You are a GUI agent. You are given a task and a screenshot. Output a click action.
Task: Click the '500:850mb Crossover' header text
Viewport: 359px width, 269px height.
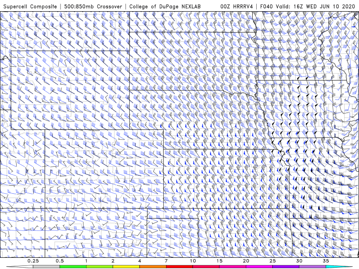tap(93, 6)
